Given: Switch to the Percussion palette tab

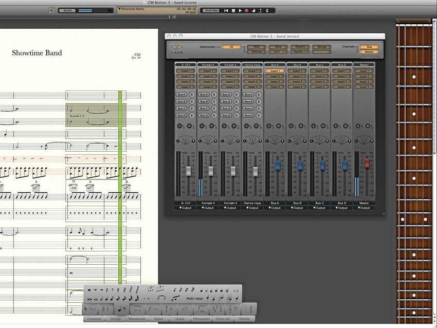Looking at the screenshot, I should click(203, 318).
